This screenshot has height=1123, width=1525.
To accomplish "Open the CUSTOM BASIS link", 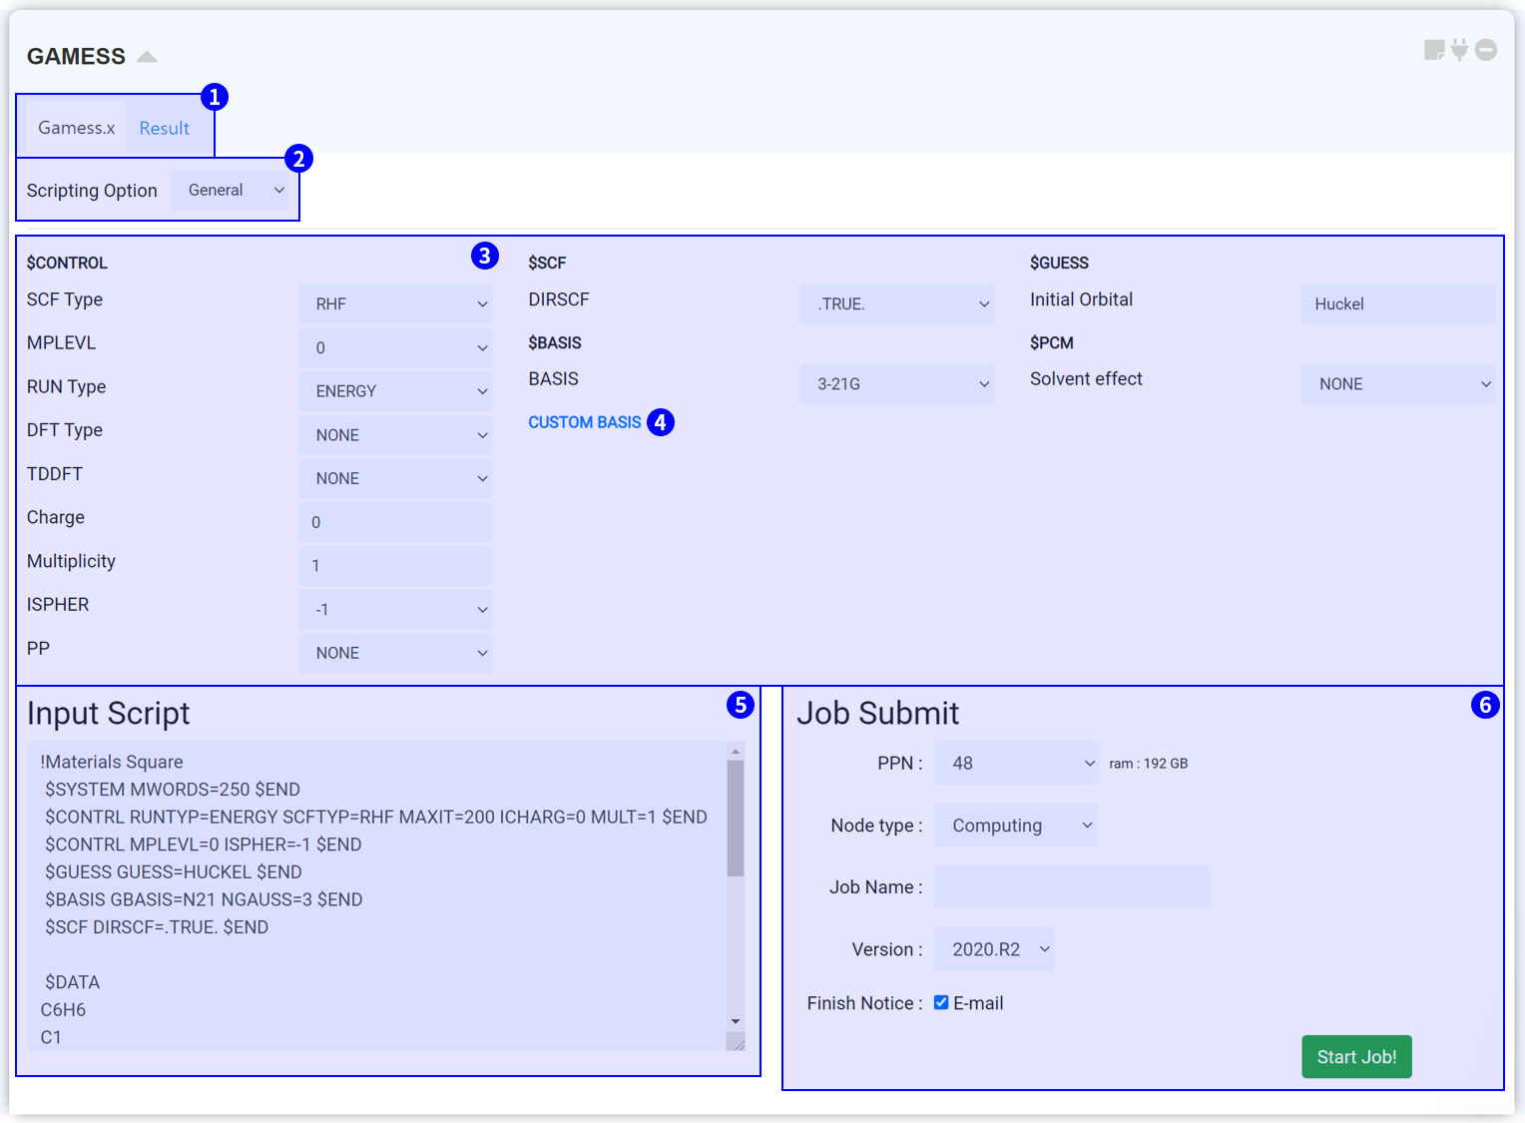I will click(x=585, y=422).
